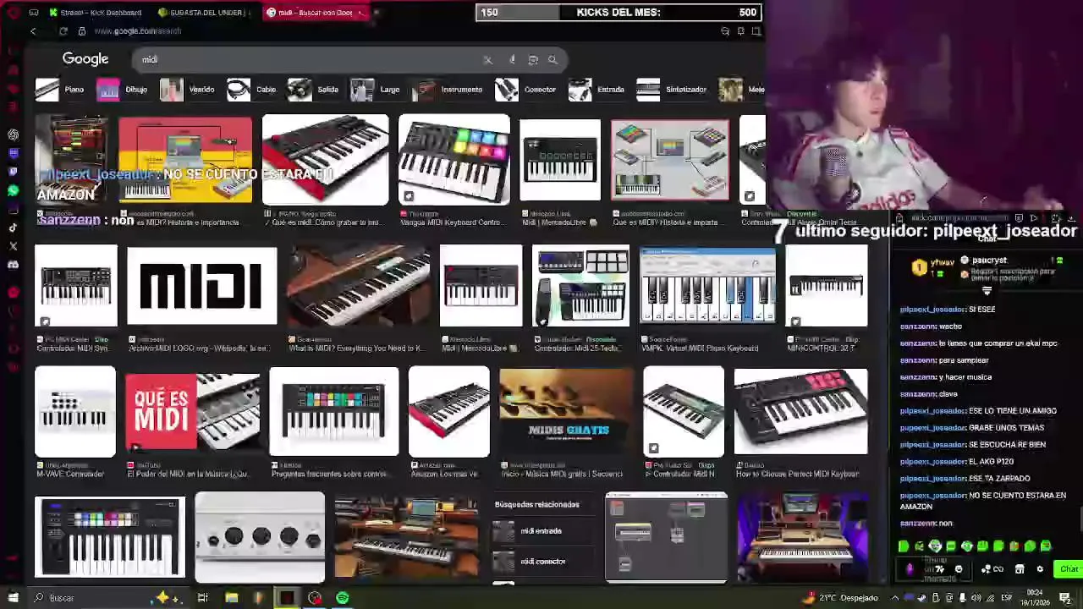Open emoji picker in chat box

[959, 569]
